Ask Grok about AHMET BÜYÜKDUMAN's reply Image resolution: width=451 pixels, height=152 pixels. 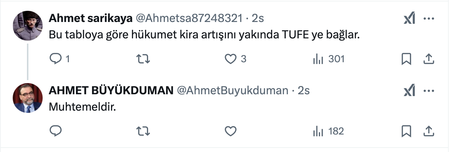409,91
